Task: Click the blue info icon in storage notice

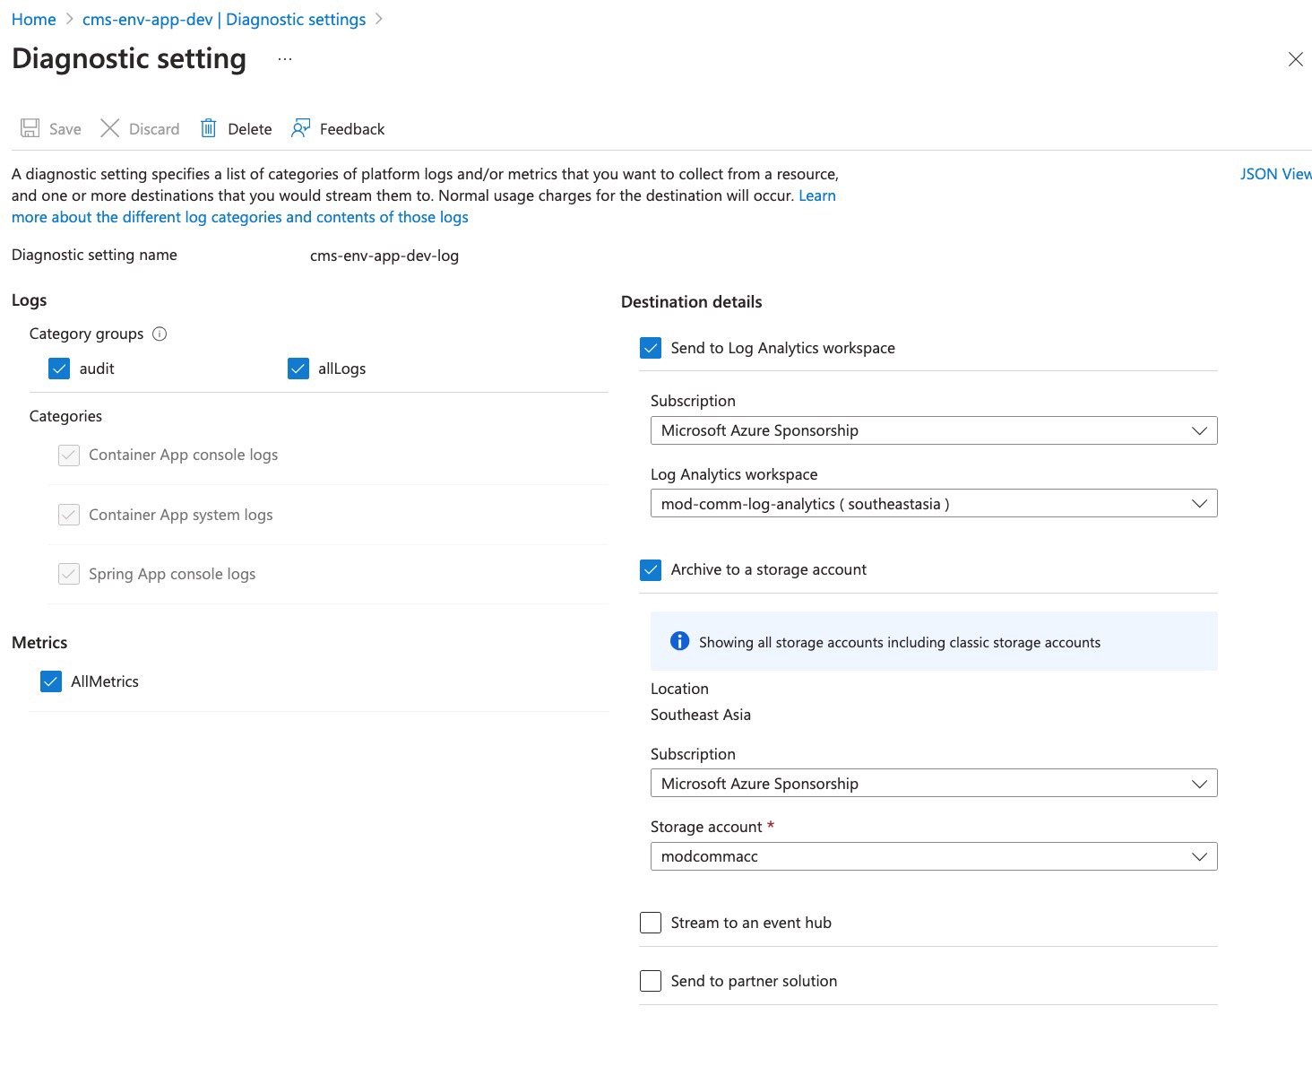Action: 679,641
